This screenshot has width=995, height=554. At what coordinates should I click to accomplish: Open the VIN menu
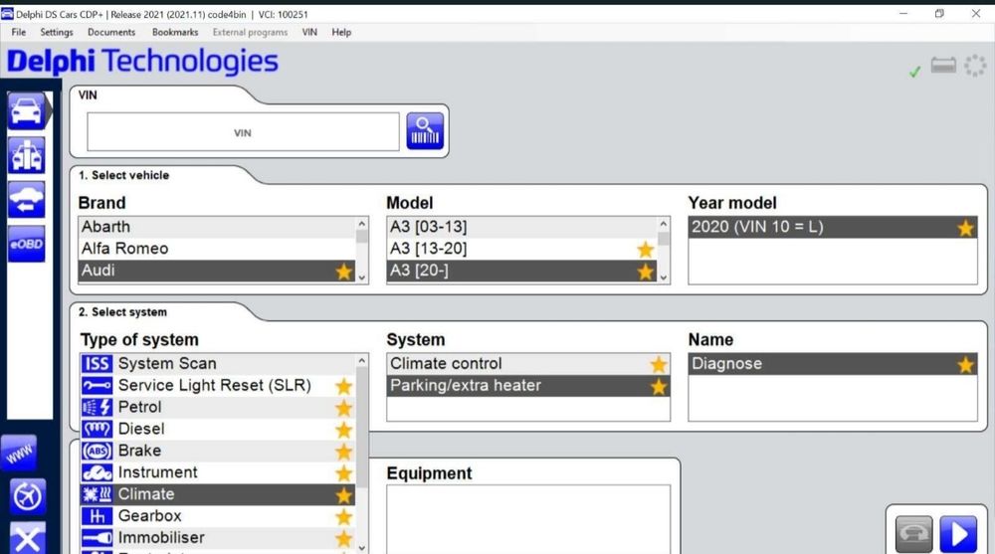pyautogui.click(x=309, y=32)
